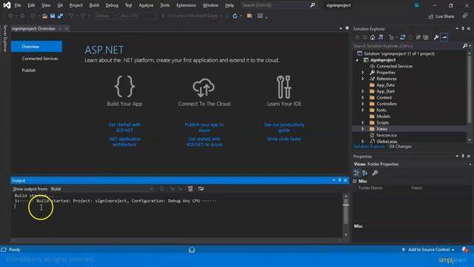Switch views icon in Solution Explorer toolbar
This screenshot has width=474, height=267.
coord(381,37)
